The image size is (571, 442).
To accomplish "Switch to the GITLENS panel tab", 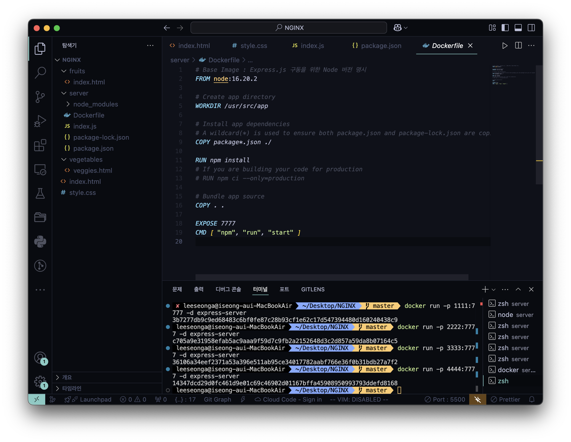I will tap(313, 289).
